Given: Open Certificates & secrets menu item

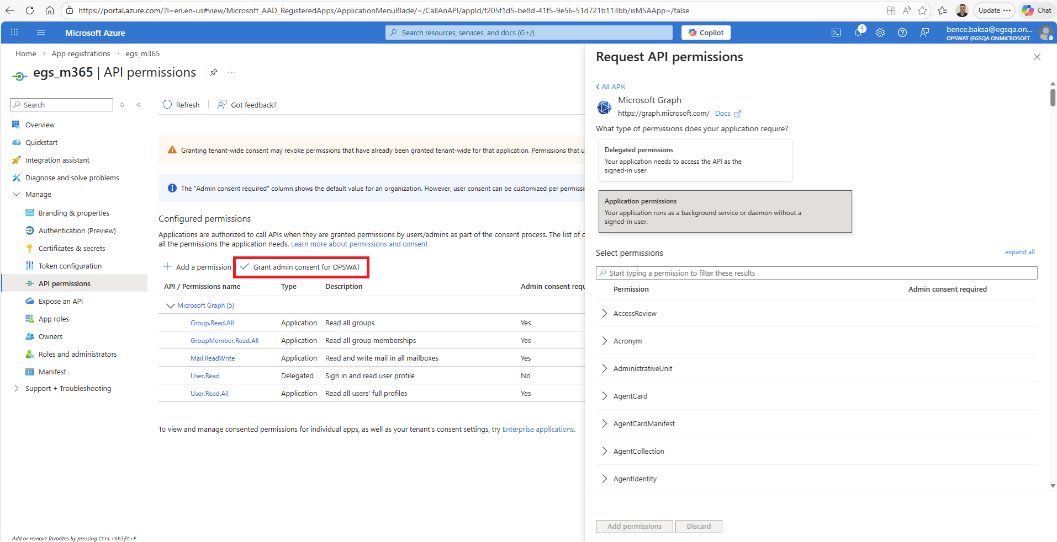Looking at the screenshot, I should coord(72,248).
